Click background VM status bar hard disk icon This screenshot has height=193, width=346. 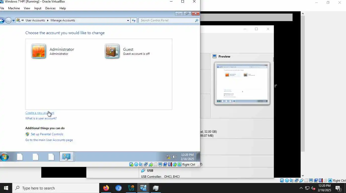click(x=282, y=180)
